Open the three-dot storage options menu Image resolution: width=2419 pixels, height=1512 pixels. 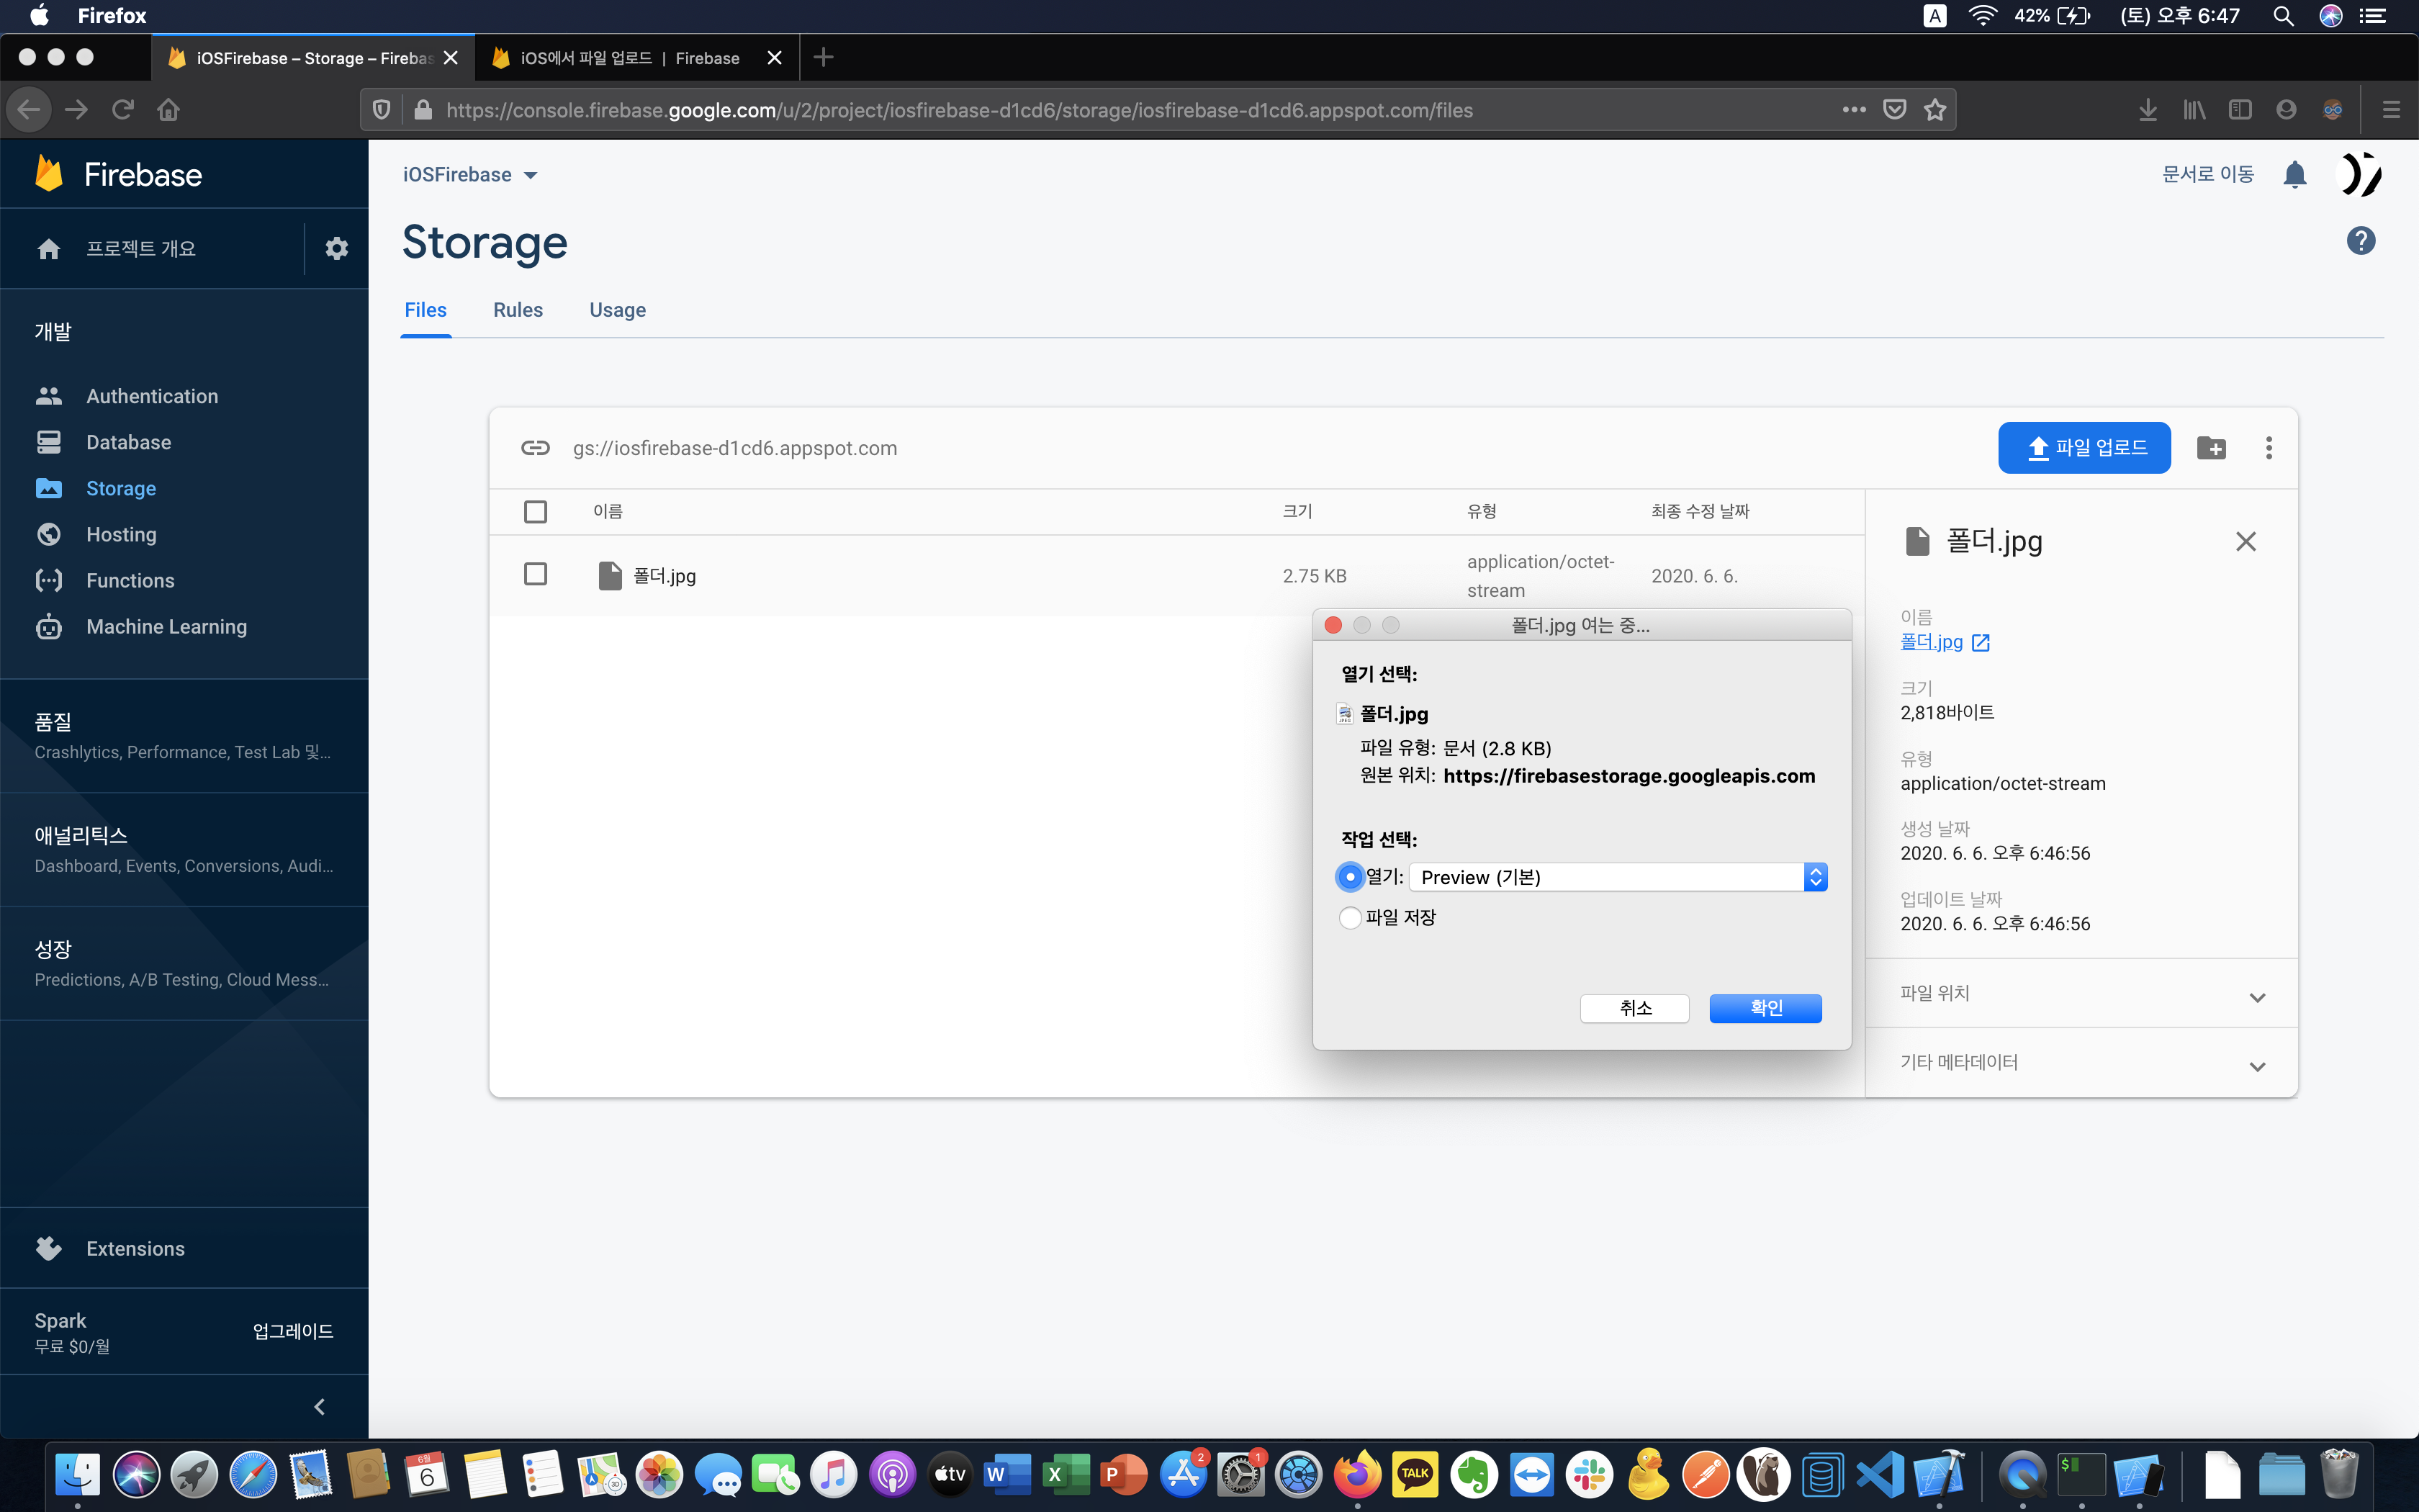pos(2269,448)
